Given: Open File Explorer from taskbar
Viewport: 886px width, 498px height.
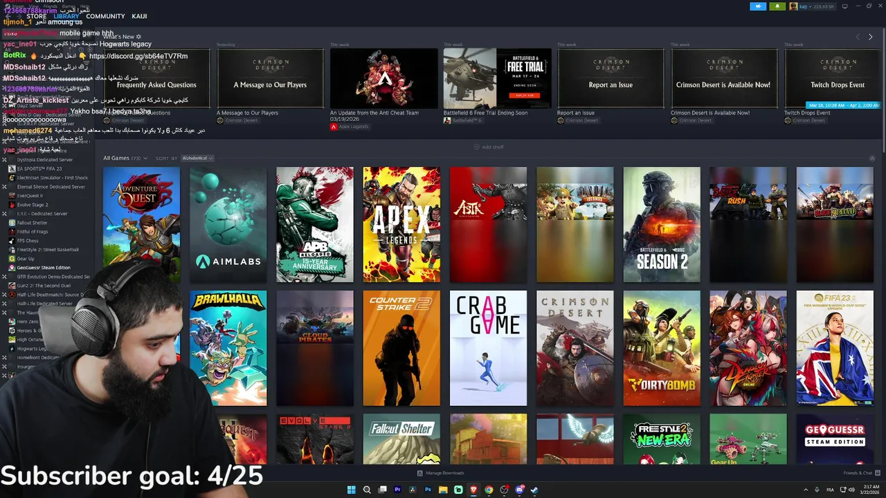Looking at the screenshot, I should (443, 490).
